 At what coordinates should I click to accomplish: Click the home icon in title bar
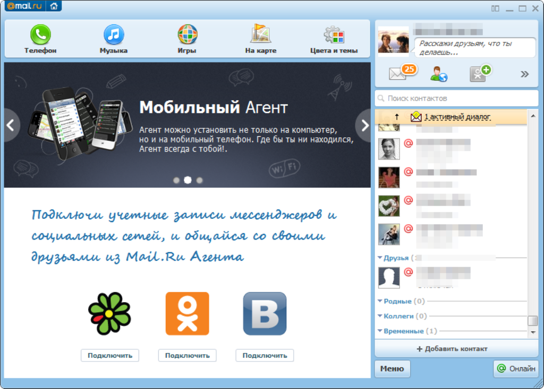[54, 6]
